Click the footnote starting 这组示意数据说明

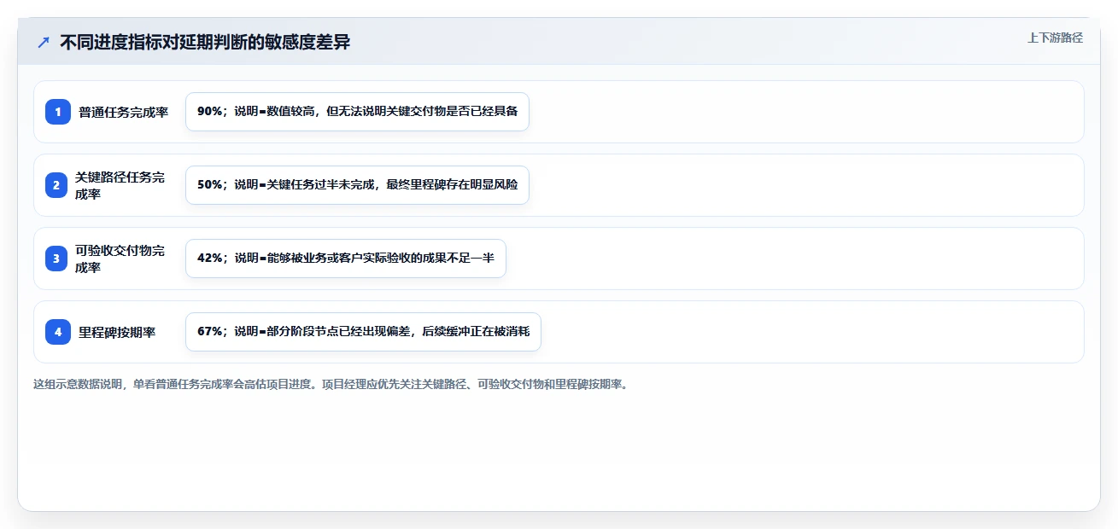(332, 384)
